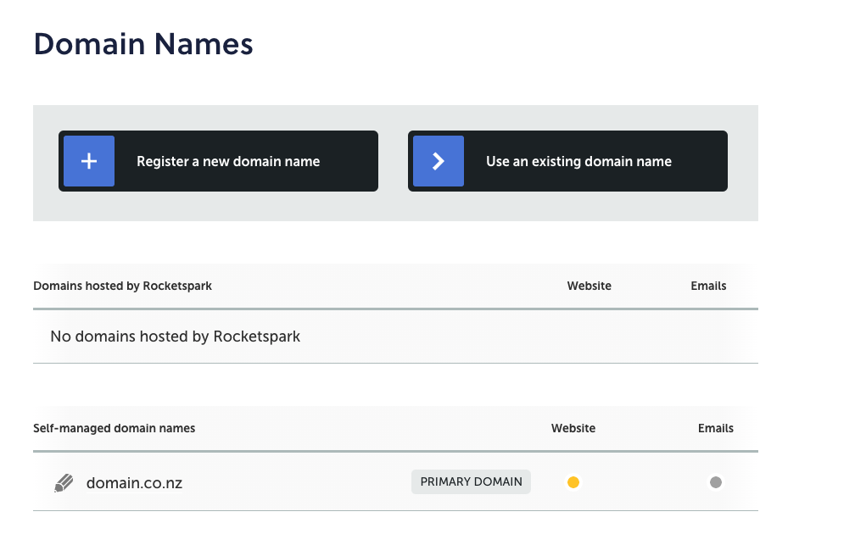Click Website column header in self-managed table

573,428
